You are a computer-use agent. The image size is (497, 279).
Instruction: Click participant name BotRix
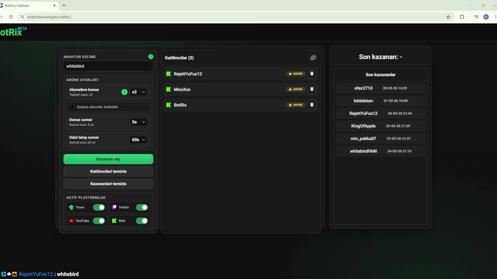click(180, 105)
